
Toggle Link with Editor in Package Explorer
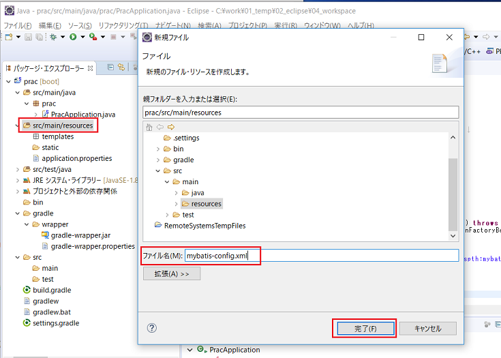pyautogui.click(x=121, y=68)
